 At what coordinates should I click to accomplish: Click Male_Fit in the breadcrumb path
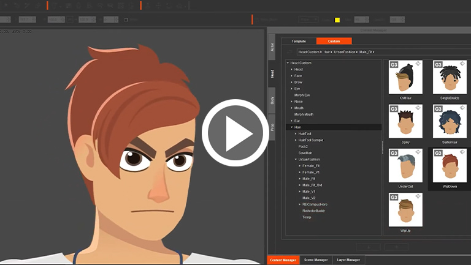[x=366, y=52]
